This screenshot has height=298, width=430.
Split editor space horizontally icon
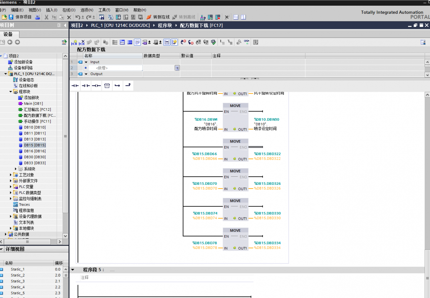tap(236, 17)
